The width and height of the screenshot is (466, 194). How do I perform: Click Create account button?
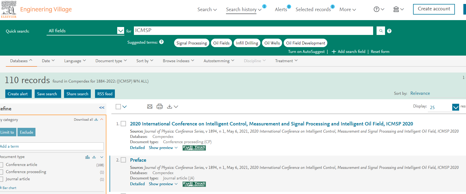pyautogui.click(x=434, y=9)
